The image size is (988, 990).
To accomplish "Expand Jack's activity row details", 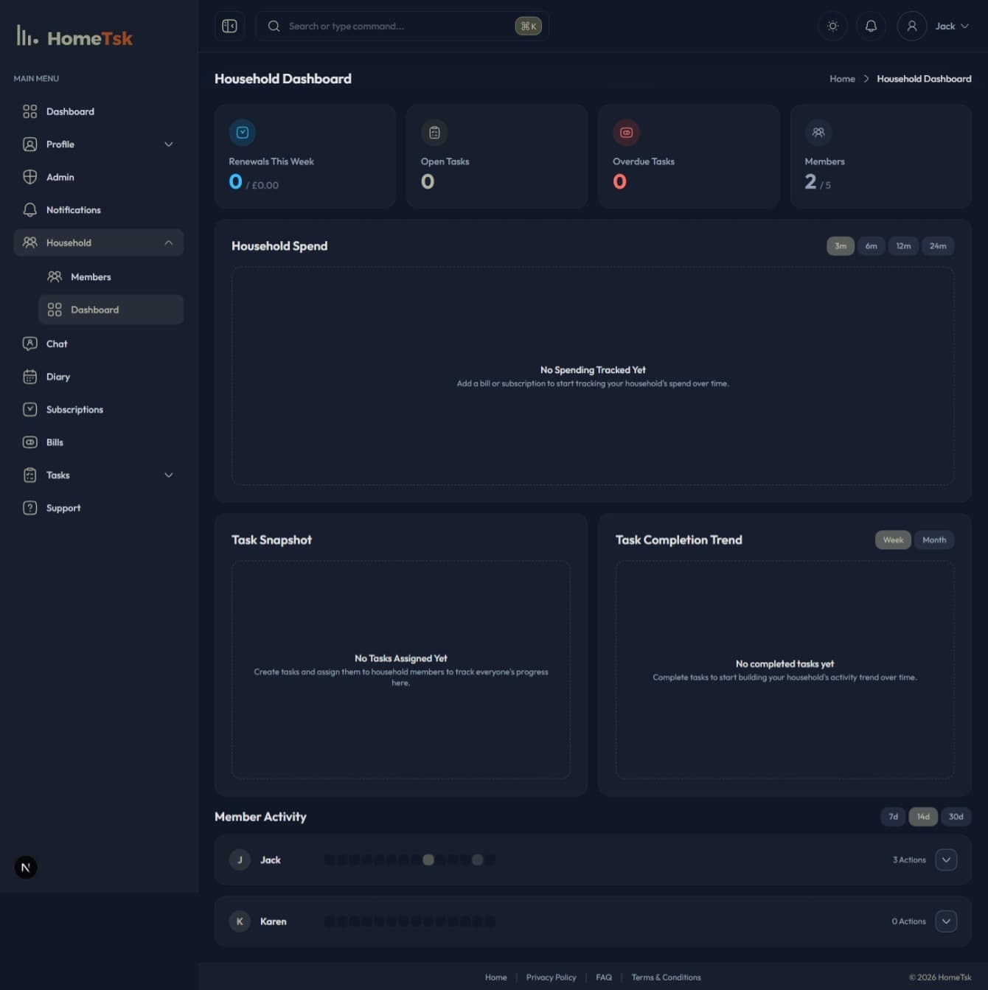I will (x=946, y=860).
